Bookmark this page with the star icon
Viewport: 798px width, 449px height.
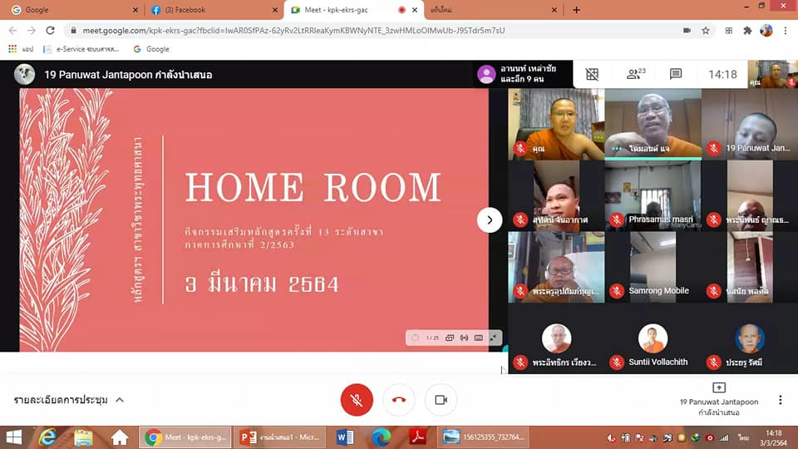(706, 31)
